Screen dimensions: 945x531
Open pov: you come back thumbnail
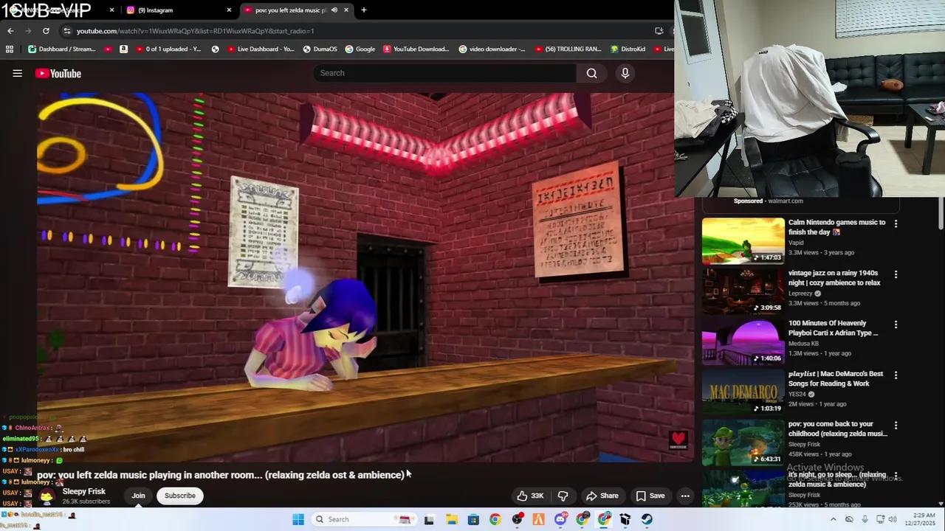click(x=743, y=442)
